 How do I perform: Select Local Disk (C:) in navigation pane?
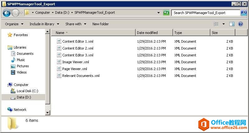27,91
